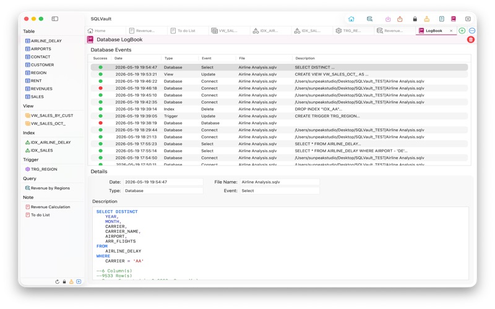
Task: Click the orange export share icon
Action: (x=400, y=19)
